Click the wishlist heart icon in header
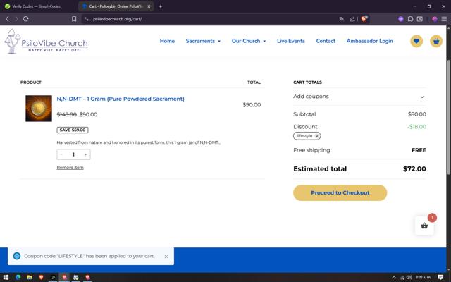 [416, 41]
